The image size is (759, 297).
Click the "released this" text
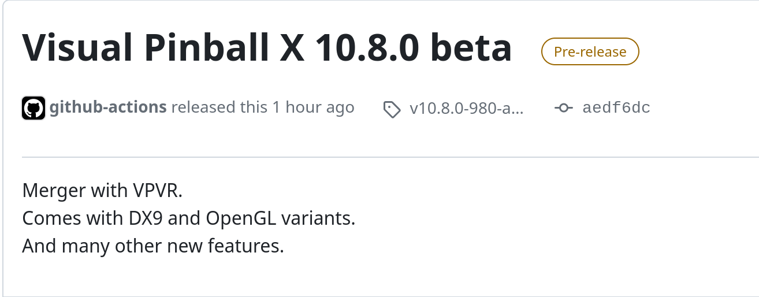tap(219, 107)
